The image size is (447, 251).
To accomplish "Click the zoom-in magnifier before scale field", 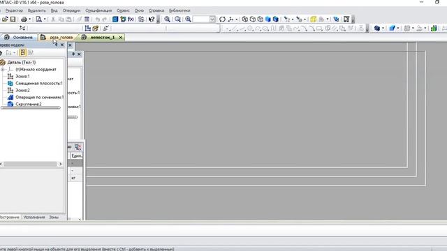I will pos(188,20).
